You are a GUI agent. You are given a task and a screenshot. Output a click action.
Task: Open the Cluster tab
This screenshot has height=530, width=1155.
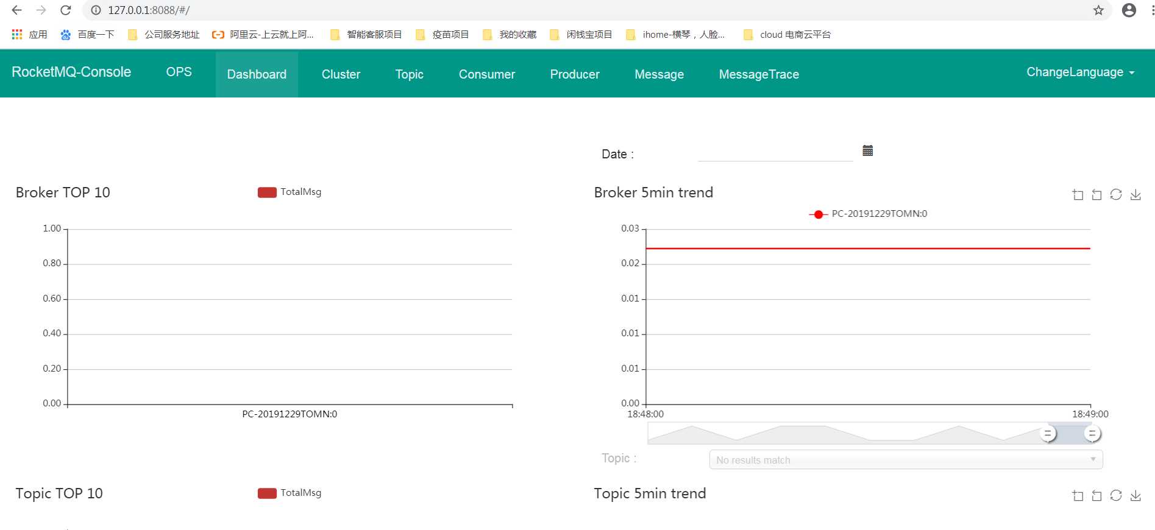[x=341, y=74]
